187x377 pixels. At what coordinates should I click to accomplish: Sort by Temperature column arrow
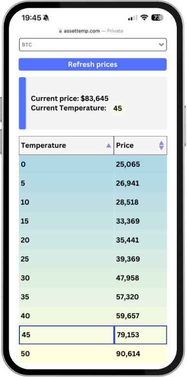[109, 145]
